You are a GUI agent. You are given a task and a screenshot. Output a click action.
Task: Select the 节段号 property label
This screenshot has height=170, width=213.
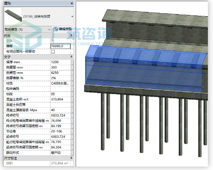click(x=11, y=131)
